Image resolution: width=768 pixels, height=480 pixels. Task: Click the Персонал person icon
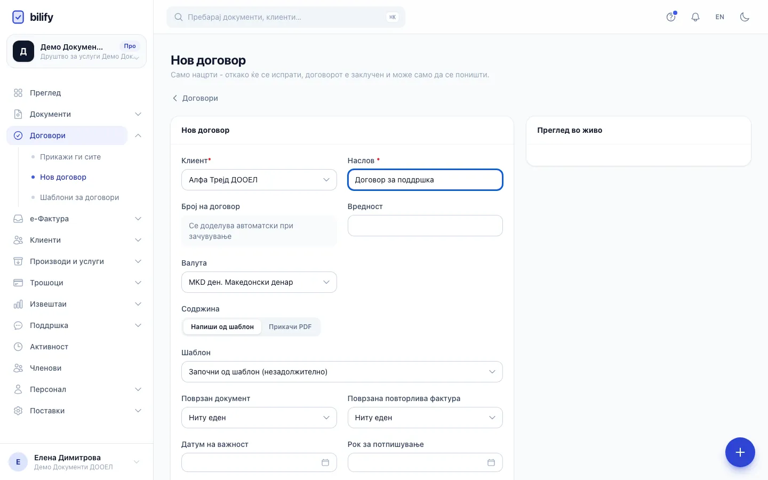pos(18,389)
